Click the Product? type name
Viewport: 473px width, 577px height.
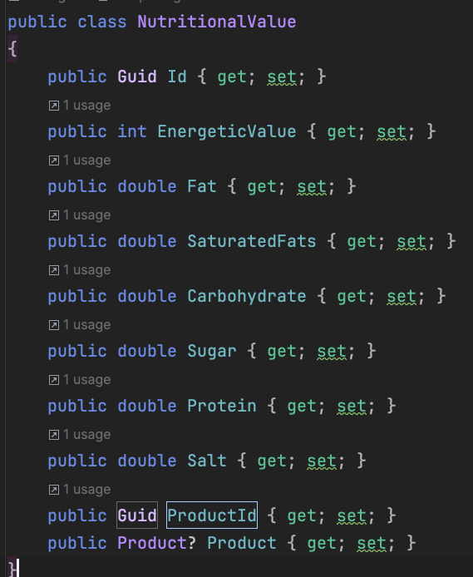(156, 543)
